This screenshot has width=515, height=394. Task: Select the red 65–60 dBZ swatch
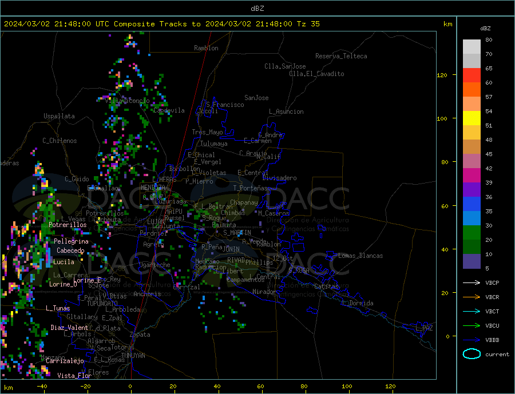(x=472, y=75)
